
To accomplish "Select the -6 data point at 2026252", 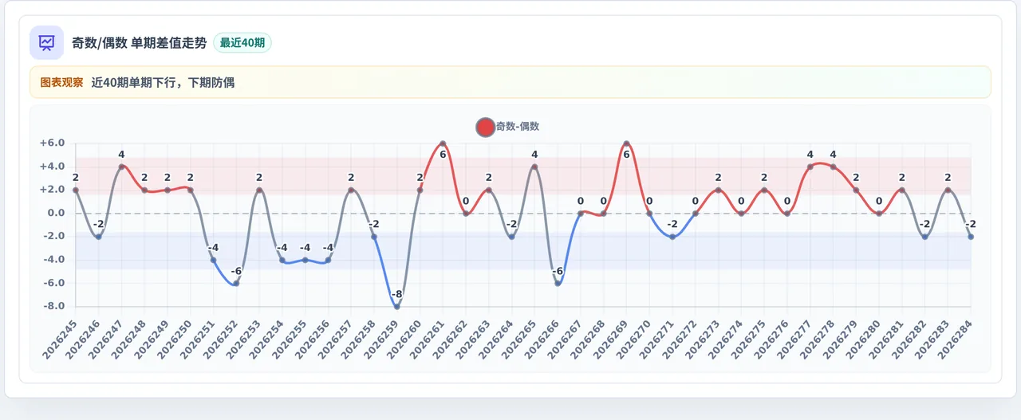I will pyautogui.click(x=236, y=284).
